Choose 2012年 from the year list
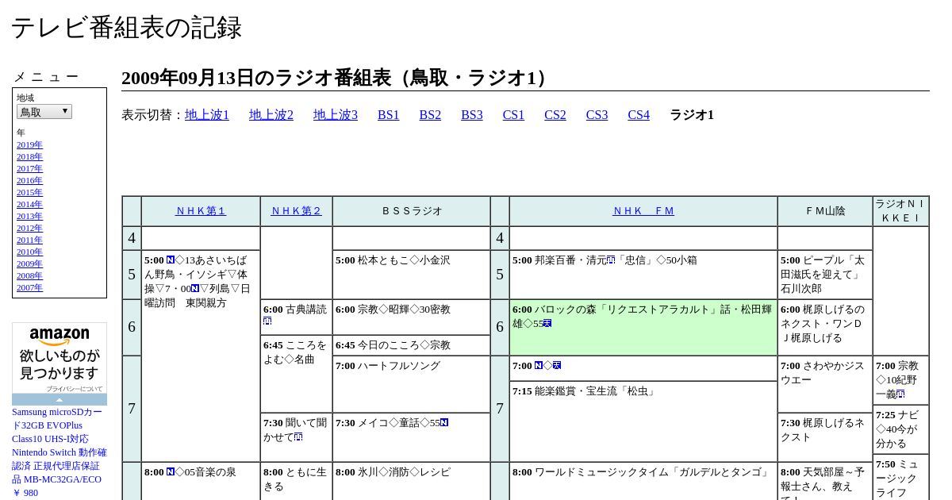The height and width of the screenshot is (500, 952). [29, 229]
